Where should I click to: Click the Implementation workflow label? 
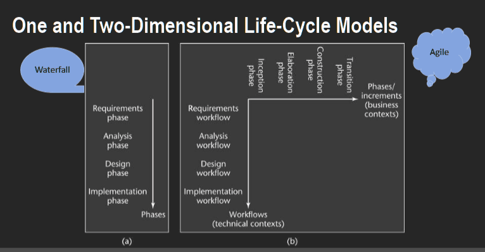coord(213,196)
